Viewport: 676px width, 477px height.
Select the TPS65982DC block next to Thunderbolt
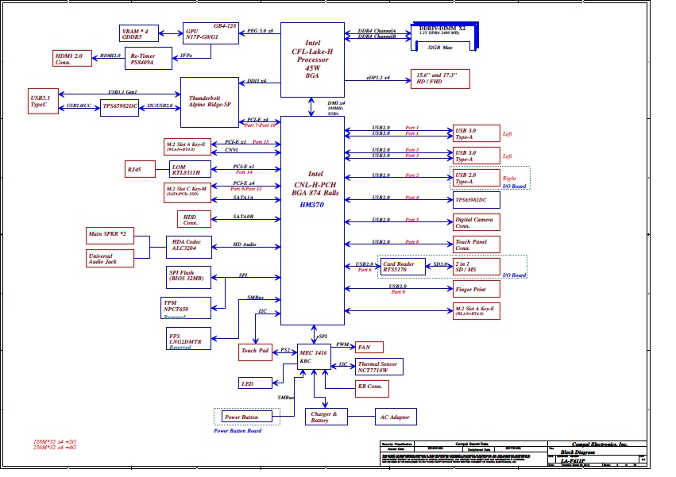(119, 108)
